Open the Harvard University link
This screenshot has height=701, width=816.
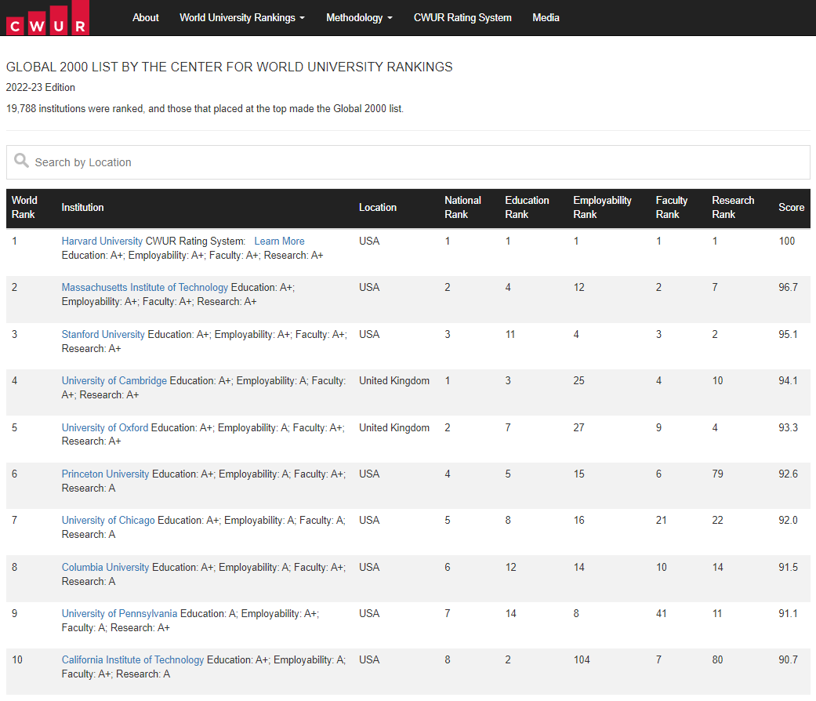pos(102,241)
